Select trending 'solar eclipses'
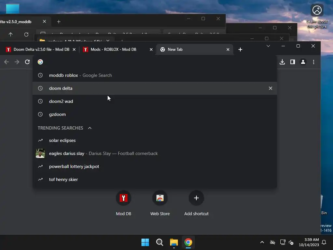The width and height of the screenshot is (333, 250). coord(155,140)
